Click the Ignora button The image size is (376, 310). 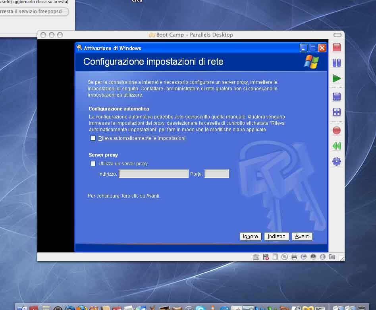(251, 236)
